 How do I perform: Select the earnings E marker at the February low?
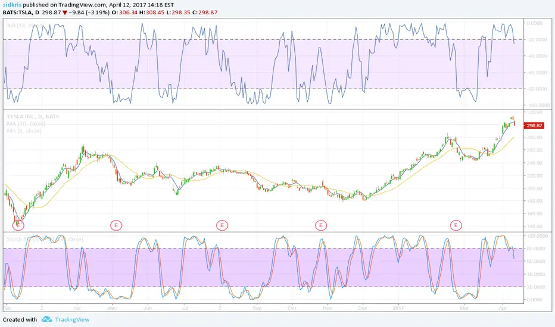tap(18, 225)
